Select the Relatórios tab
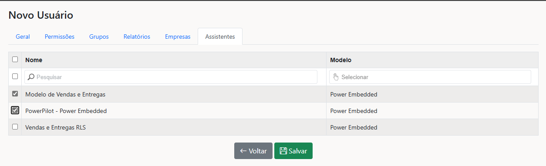 tap(137, 37)
